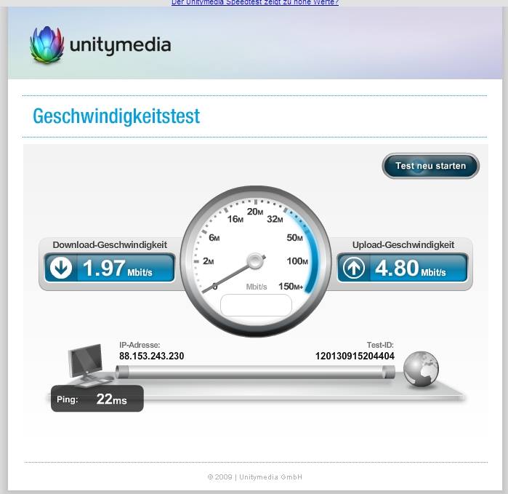Viewport: 508px width, 494px height.
Task: Click the unitymedia wordmark text
Action: 120,45
